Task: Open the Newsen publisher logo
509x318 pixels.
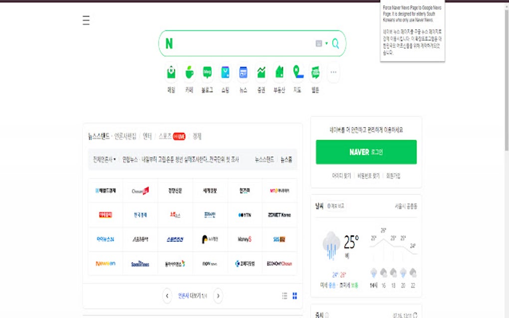Action: coord(105,264)
